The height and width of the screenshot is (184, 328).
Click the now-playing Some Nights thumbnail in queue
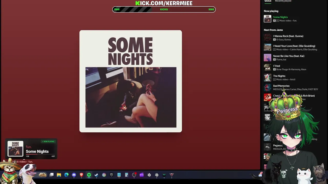(x=268, y=19)
